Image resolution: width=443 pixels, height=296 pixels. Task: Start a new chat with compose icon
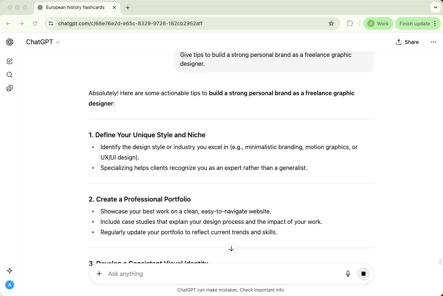pyautogui.click(x=10, y=61)
